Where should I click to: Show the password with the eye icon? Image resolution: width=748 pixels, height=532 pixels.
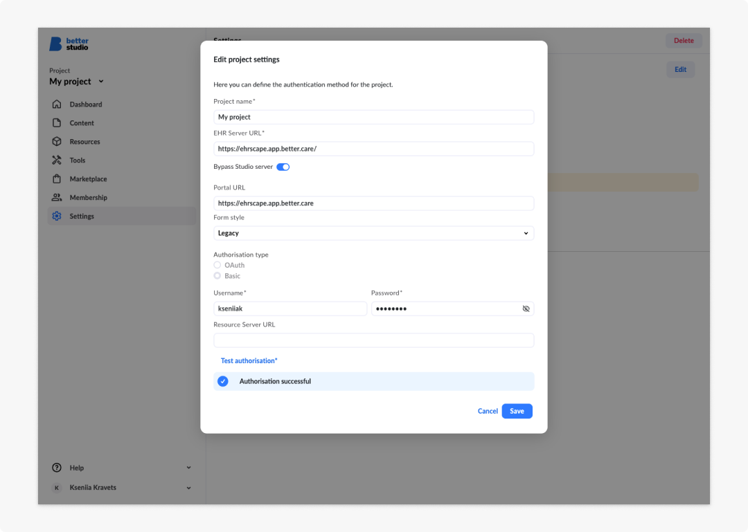(x=526, y=309)
